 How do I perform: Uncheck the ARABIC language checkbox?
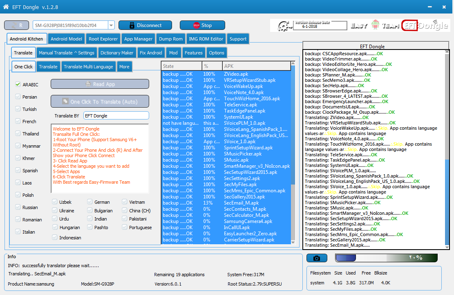(18, 84)
